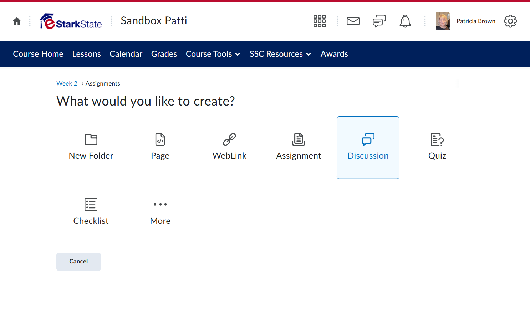The height and width of the screenshot is (324, 530).
Task: Click the WebLink label text
Action: point(229,156)
